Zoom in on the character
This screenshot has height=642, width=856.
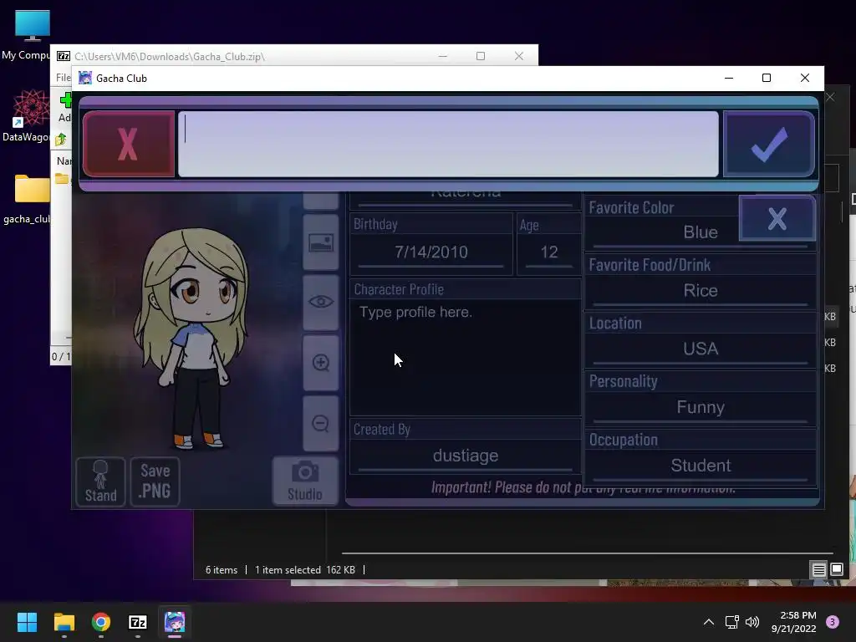coord(321,363)
